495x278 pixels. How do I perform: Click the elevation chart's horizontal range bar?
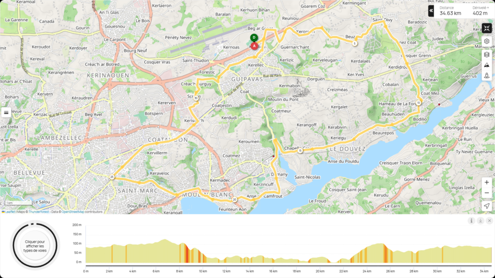pyautogui.click(x=289, y=266)
